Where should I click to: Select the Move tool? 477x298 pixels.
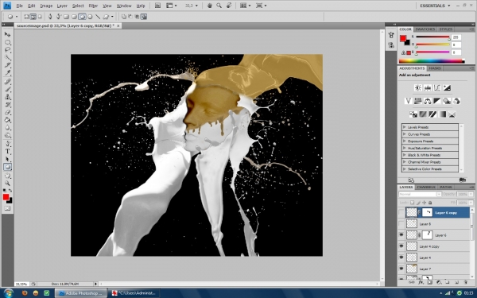7,35
